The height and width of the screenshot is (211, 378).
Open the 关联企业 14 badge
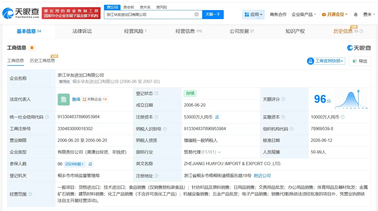95,99
